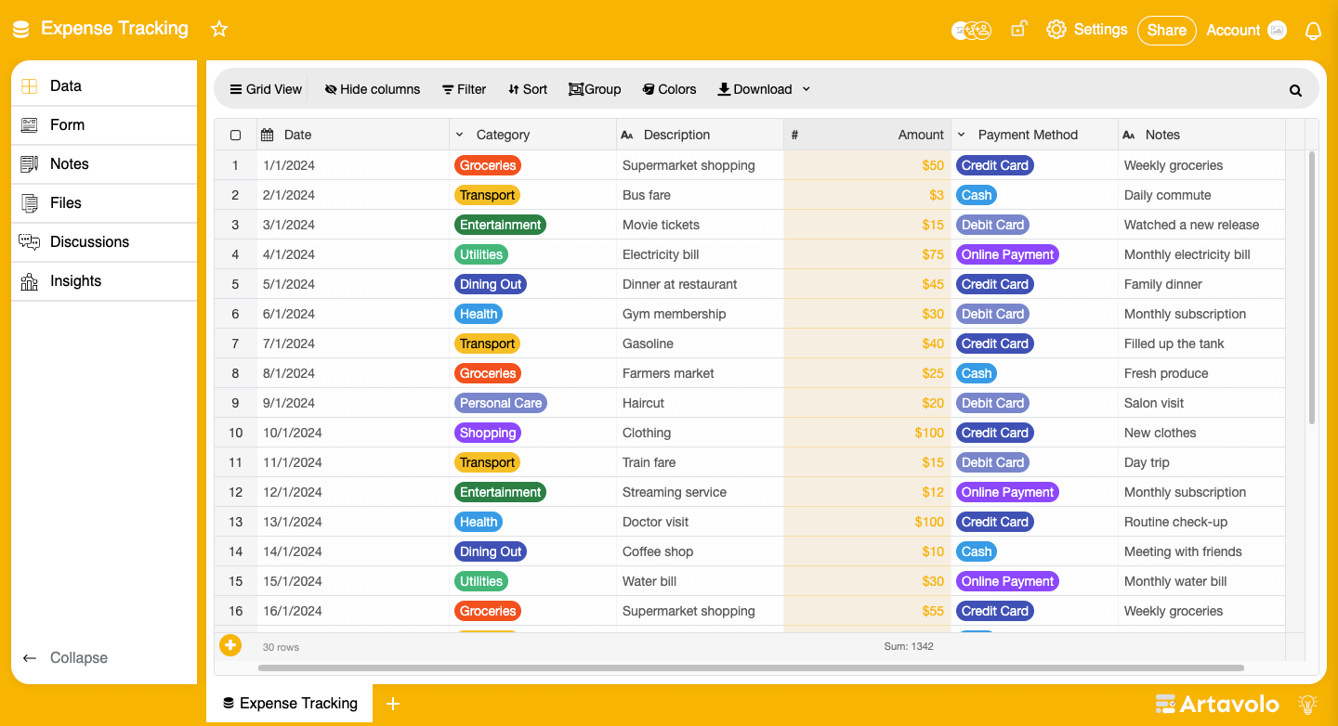Click the Debit Card tag in row 3

[x=992, y=225]
